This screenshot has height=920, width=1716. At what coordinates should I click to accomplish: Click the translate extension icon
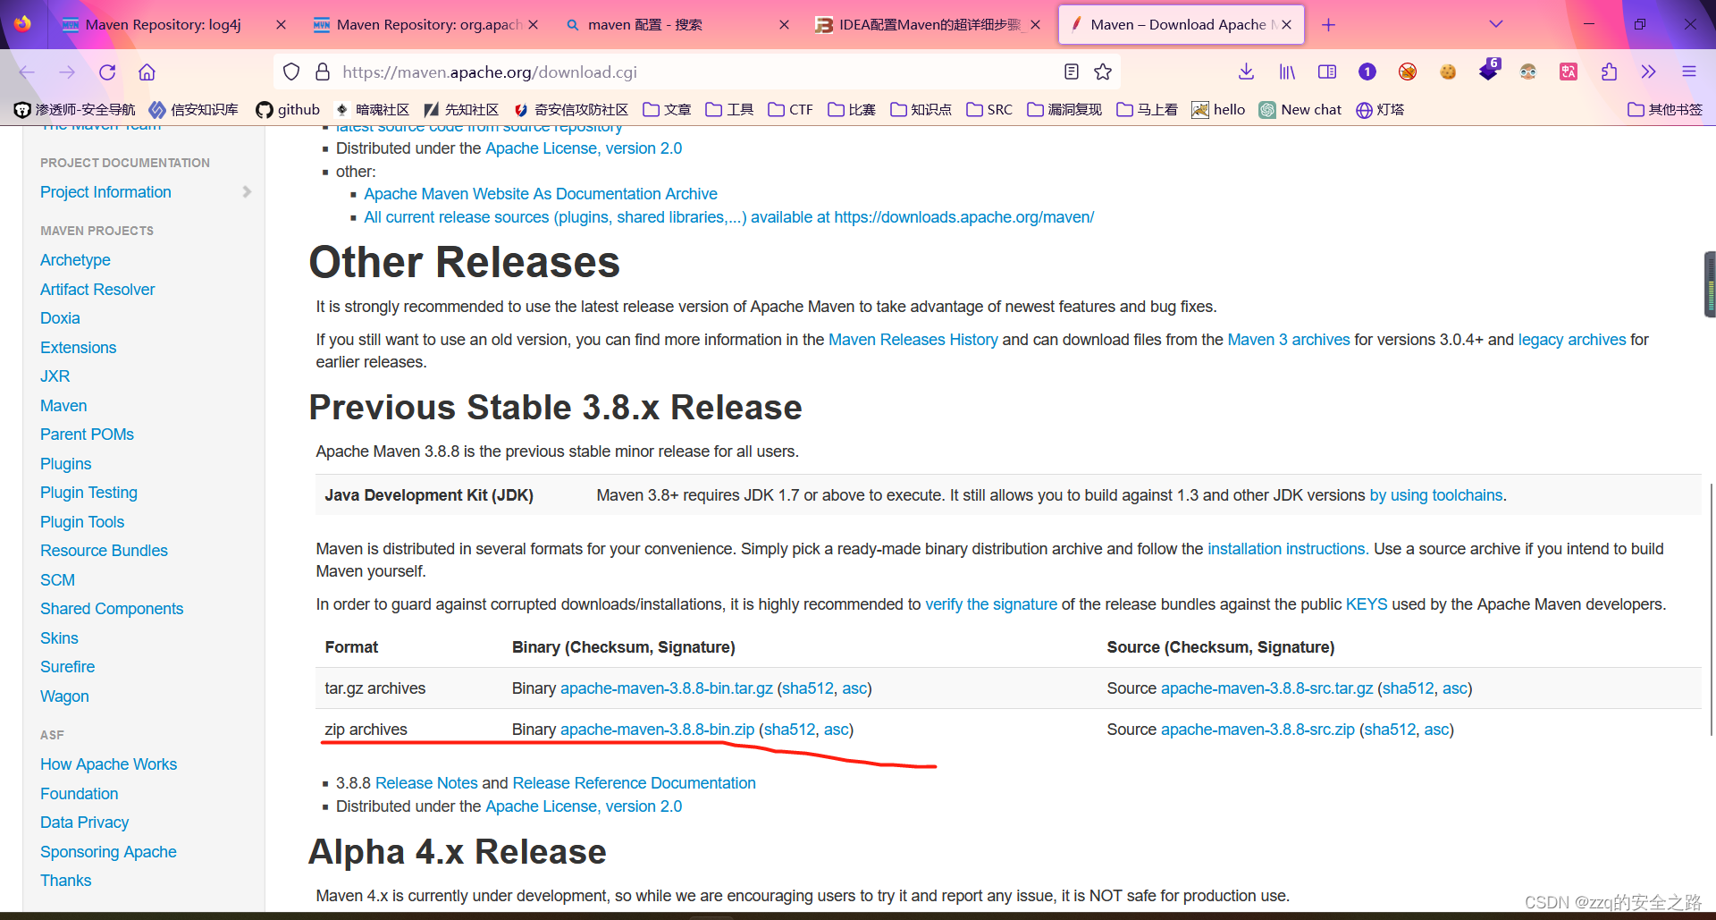pyautogui.click(x=1569, y=72)
